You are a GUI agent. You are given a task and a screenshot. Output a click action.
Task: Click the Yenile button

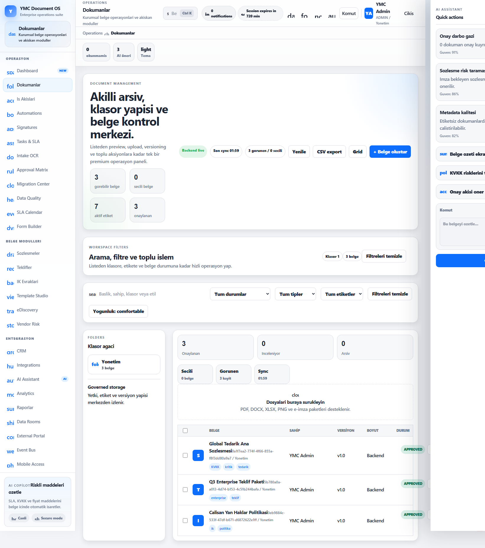point(299,152)
